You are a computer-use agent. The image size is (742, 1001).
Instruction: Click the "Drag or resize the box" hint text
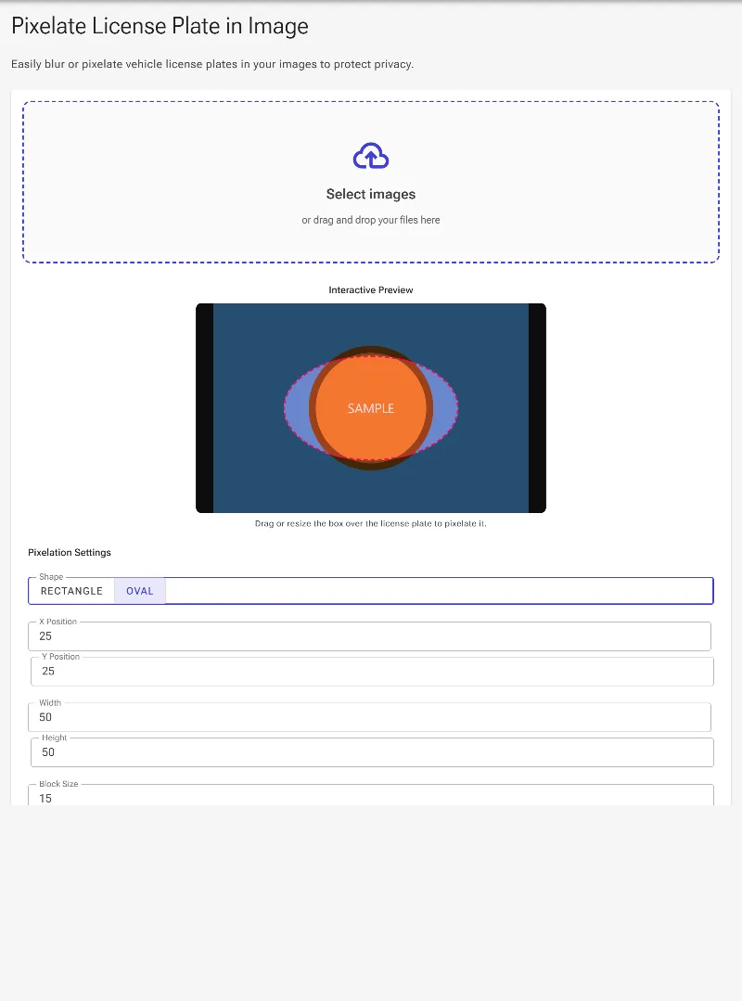coord(371,523)
